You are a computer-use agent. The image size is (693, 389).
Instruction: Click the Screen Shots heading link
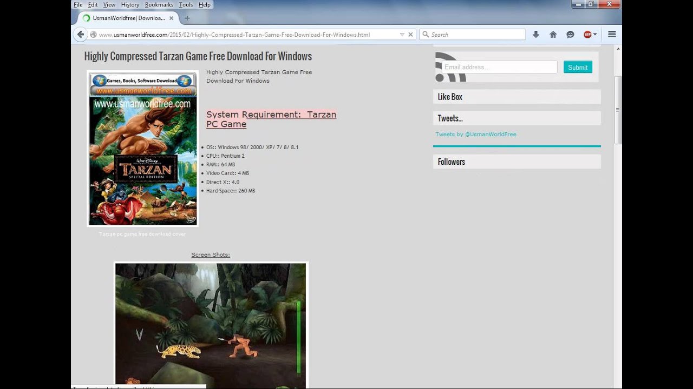(211, 255)
